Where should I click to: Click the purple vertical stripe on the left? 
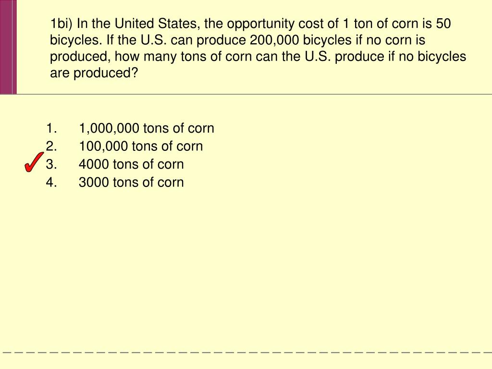click(8, 47)
